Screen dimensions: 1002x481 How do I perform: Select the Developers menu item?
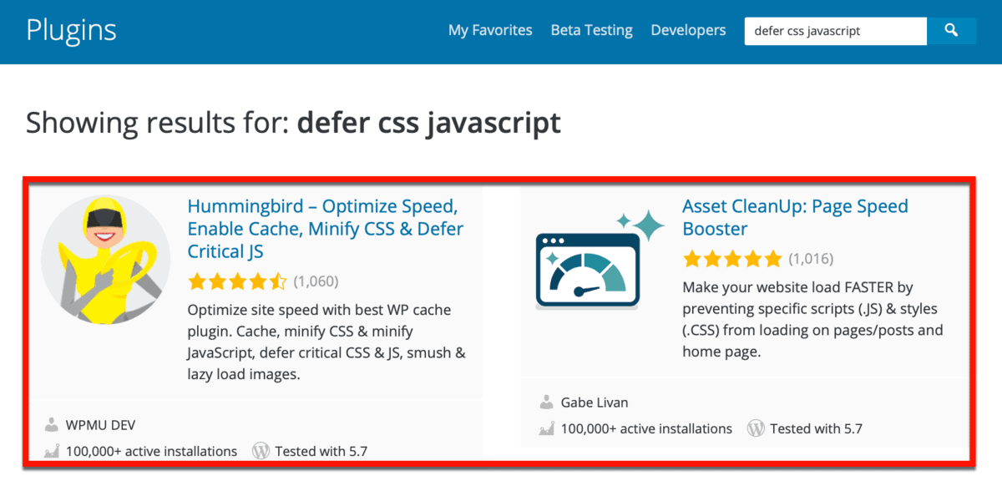[x=688, y=30]
